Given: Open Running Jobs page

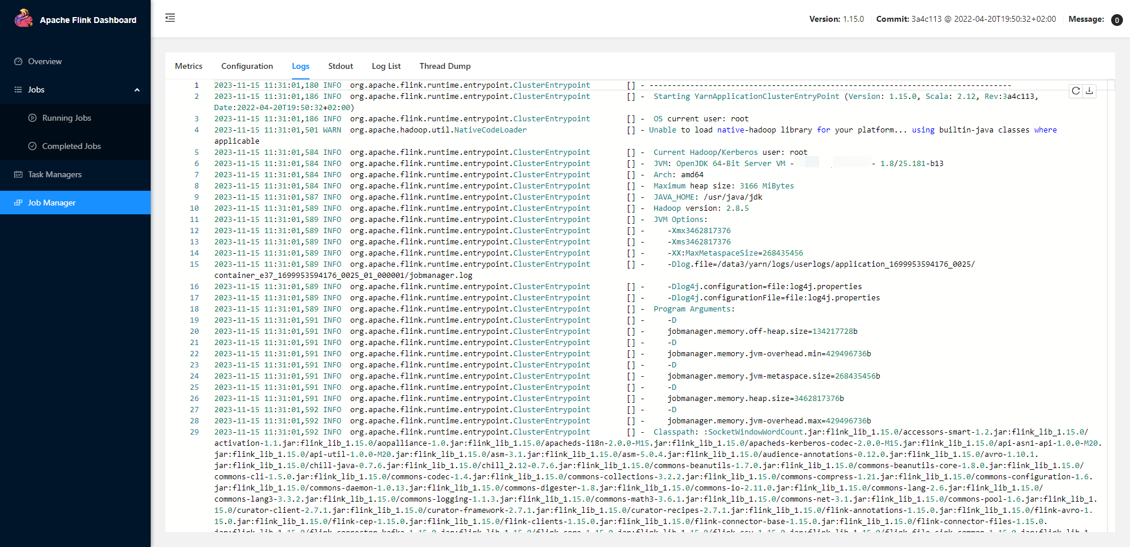Looking at the screenshot, I should pos(75,118).
